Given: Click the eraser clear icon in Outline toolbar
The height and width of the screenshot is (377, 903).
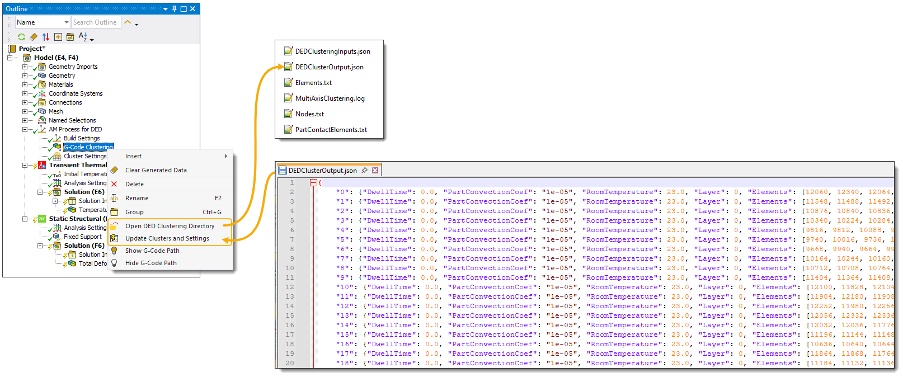Looking at the screenshot, I should click(x=34, y=37).
